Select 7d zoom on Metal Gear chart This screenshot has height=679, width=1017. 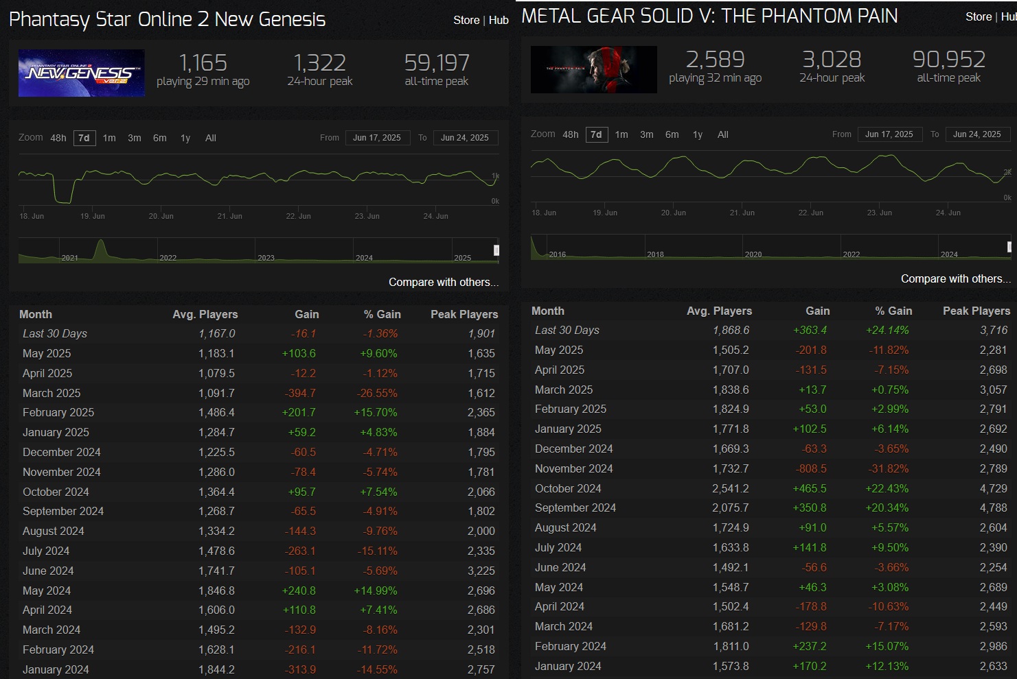pyautogui.click(x=596, y=134)
